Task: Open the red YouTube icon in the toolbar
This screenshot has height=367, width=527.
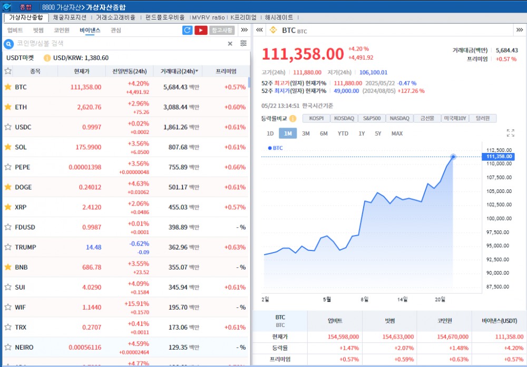Action: [201, 30]
